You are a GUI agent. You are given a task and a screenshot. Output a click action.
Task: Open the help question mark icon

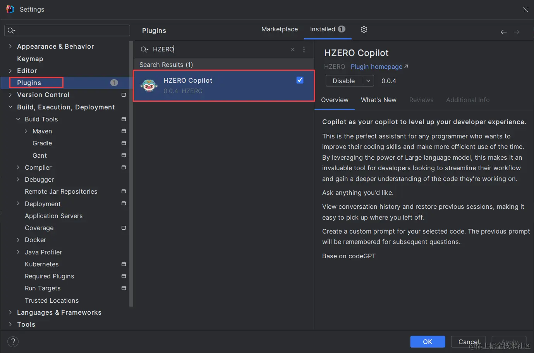coord(13,342)
